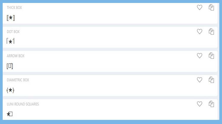Toggle heart for Dot Box style
This screenshot has height=124, width=222.
[200, 32]
